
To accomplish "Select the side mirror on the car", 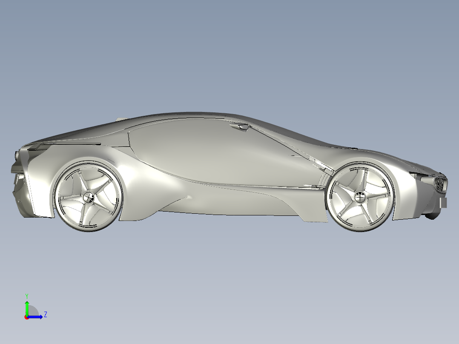I will (x=239, y=127).
